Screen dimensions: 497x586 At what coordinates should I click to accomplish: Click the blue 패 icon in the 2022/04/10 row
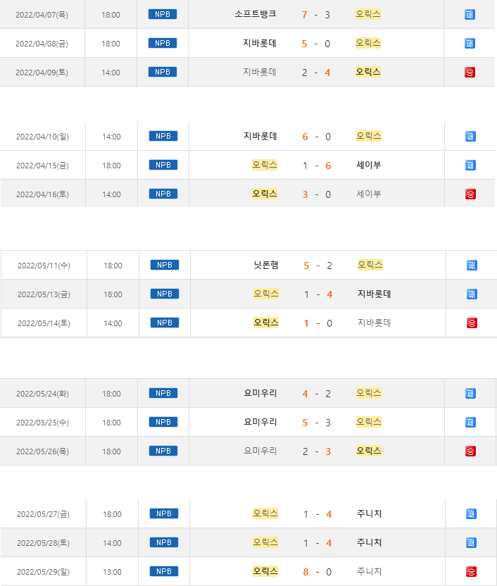pyautogui.click(x=470, y=136)
